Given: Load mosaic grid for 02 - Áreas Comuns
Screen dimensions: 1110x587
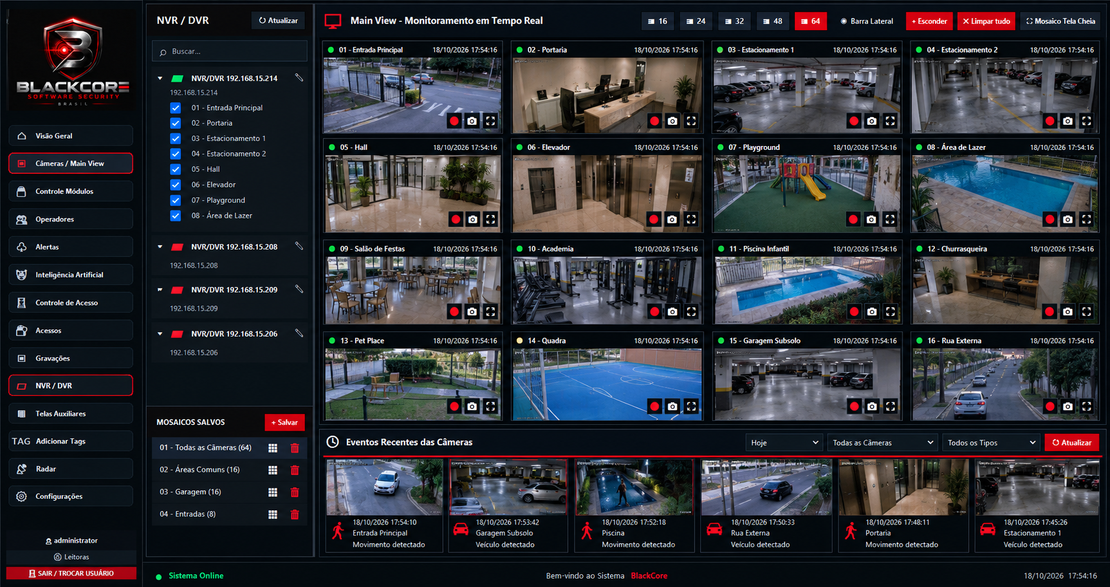Looking at the screenshot, I should tap(273, 470).
